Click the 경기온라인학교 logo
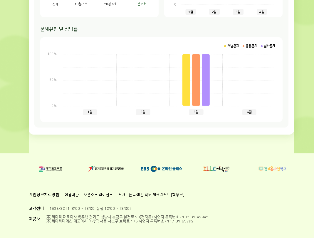314x238 pixels. pyautogui.click(x=272, y=169)
